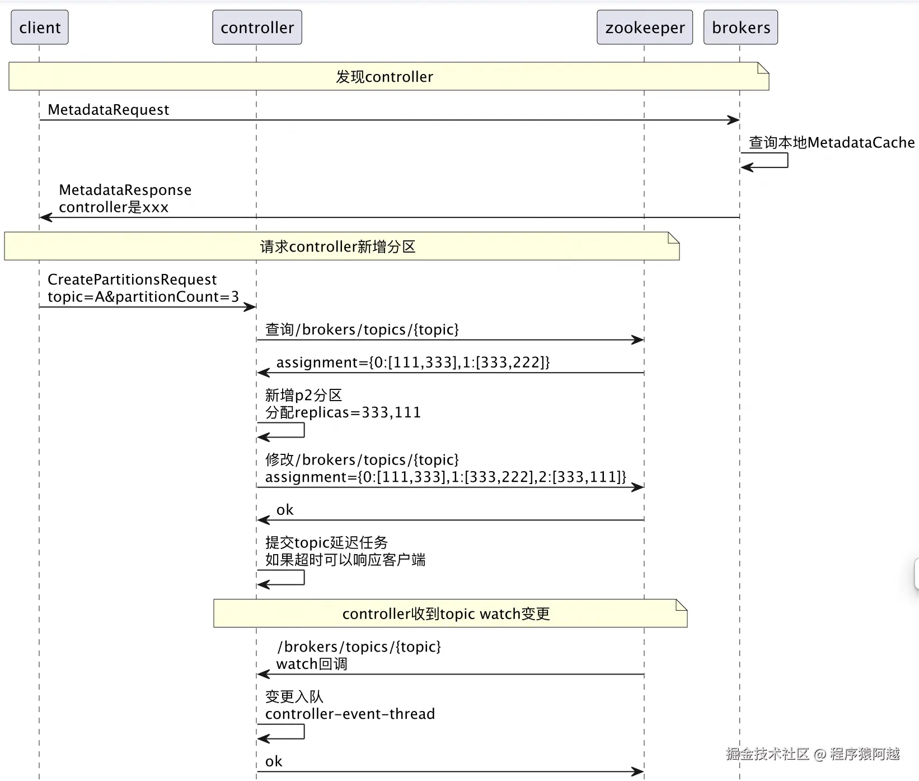Select the '新增p2分区' text
The height and width of the screenshot is (781, 919).
point(304,396)
